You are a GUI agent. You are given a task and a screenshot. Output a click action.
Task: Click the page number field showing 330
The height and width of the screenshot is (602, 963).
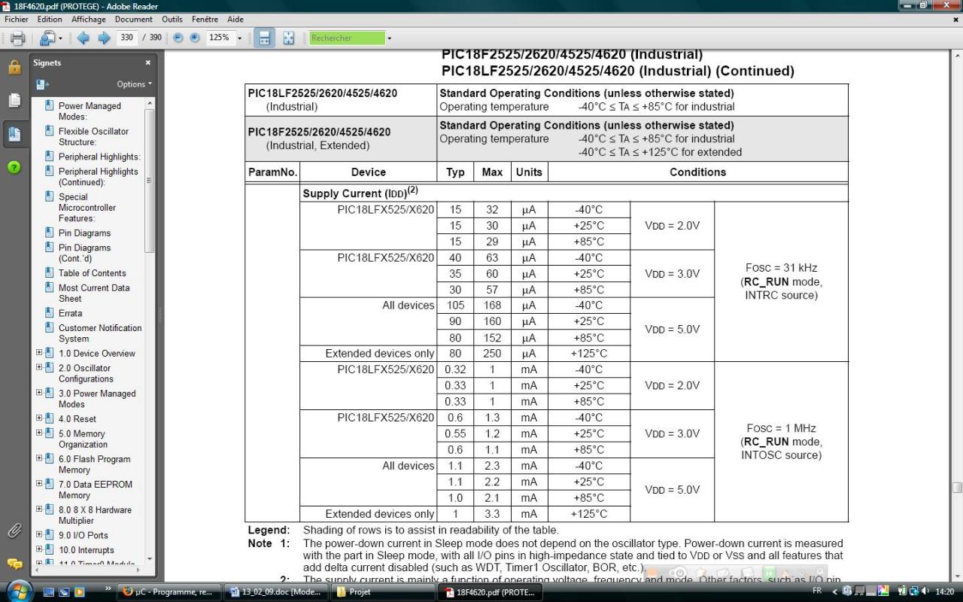126,38
